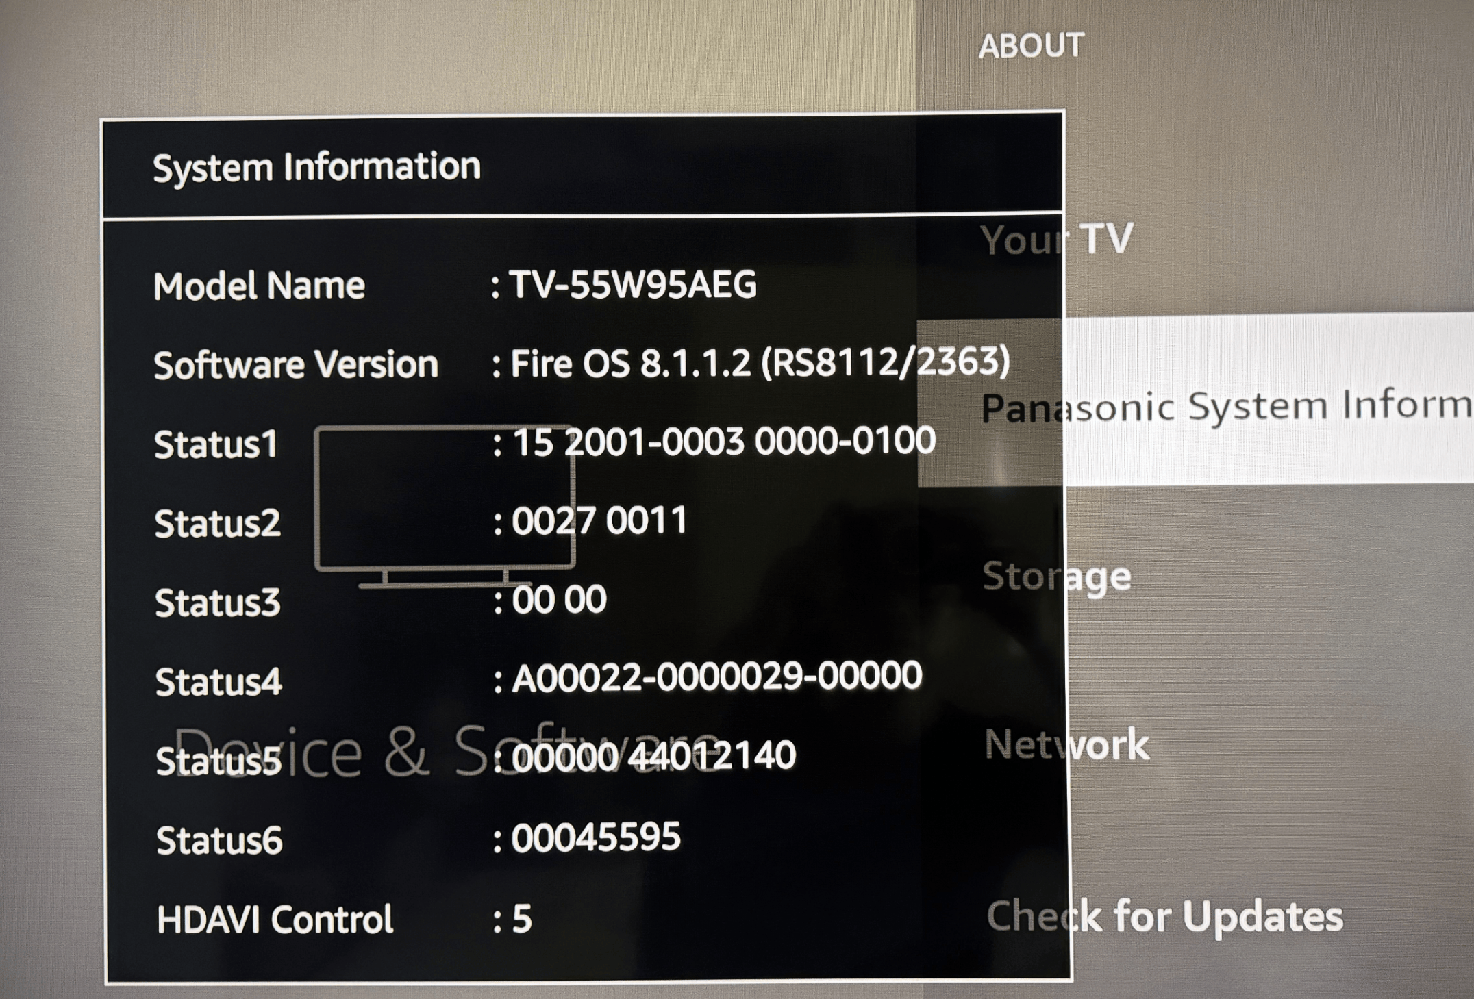Click the TV outline icon

[x=445, y=507]
